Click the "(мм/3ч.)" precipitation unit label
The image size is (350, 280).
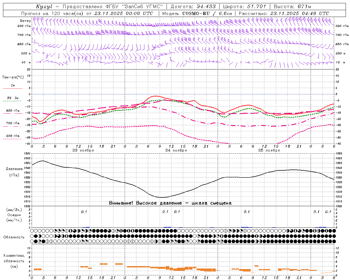(x=14, y=210)
